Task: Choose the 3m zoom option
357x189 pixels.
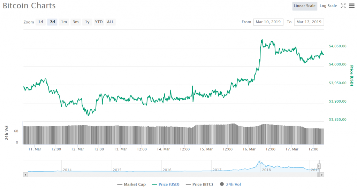Action: (75, 22)
